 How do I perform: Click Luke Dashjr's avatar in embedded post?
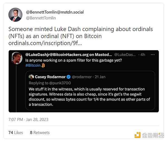17,58
